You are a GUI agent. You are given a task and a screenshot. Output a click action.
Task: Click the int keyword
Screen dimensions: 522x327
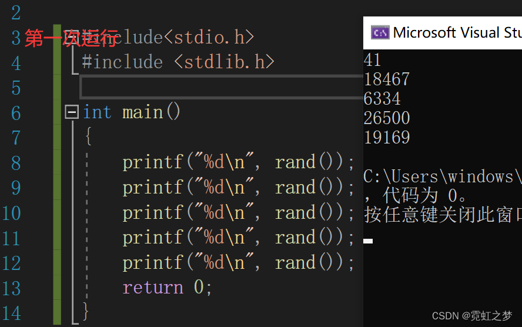tap(97, 112)
